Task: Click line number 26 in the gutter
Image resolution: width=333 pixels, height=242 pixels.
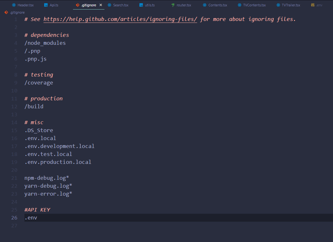Action: pos(14,218)
